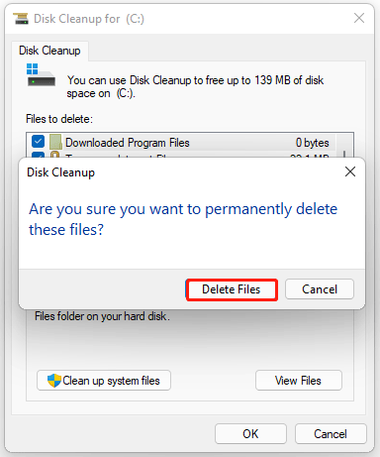Select the Disk Cleanup tab
Screen dimensions: 380x457
click(49, 51)
